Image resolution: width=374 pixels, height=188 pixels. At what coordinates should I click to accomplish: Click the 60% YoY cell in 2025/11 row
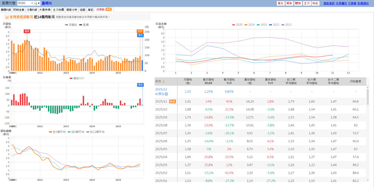tap(229, 102)
